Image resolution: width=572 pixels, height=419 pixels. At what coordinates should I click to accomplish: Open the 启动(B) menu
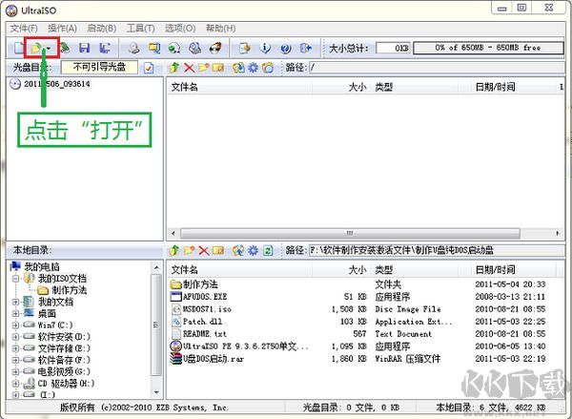pos(101,28)
